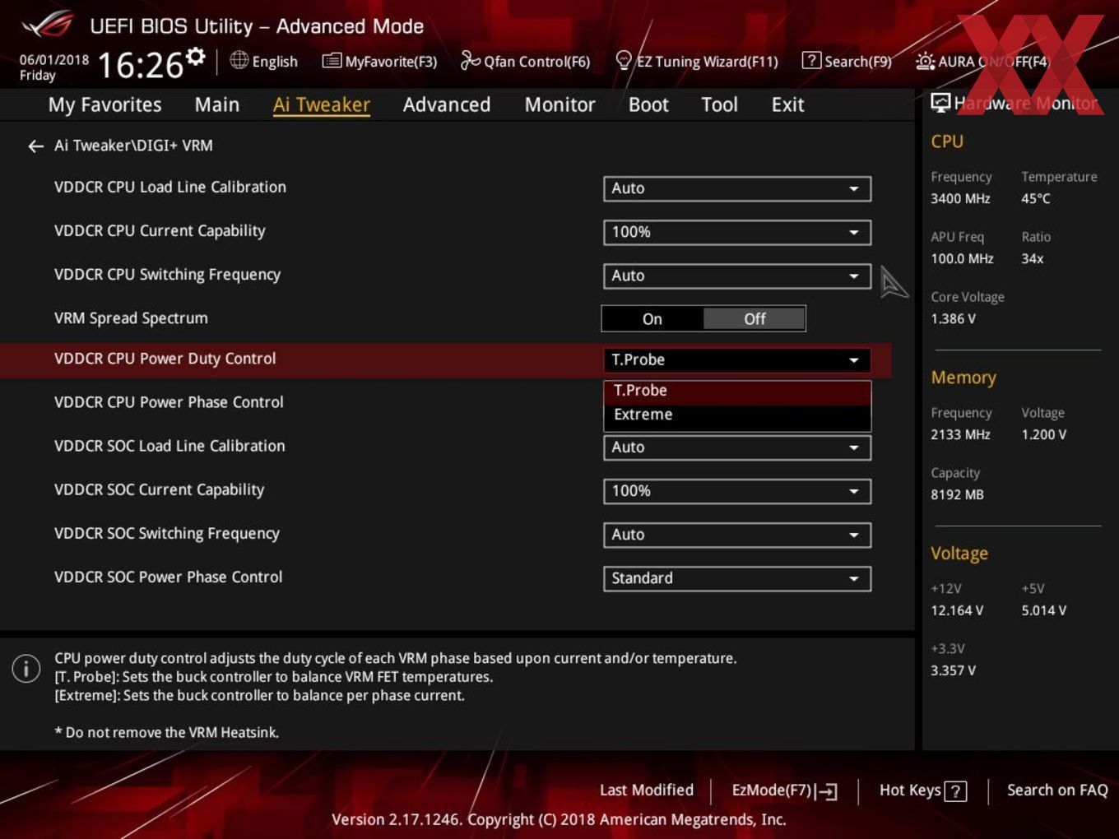Open VDDCR CPU Current Capability dropdown
Screen dimensions: 1119x839
[x=737, y=232]
